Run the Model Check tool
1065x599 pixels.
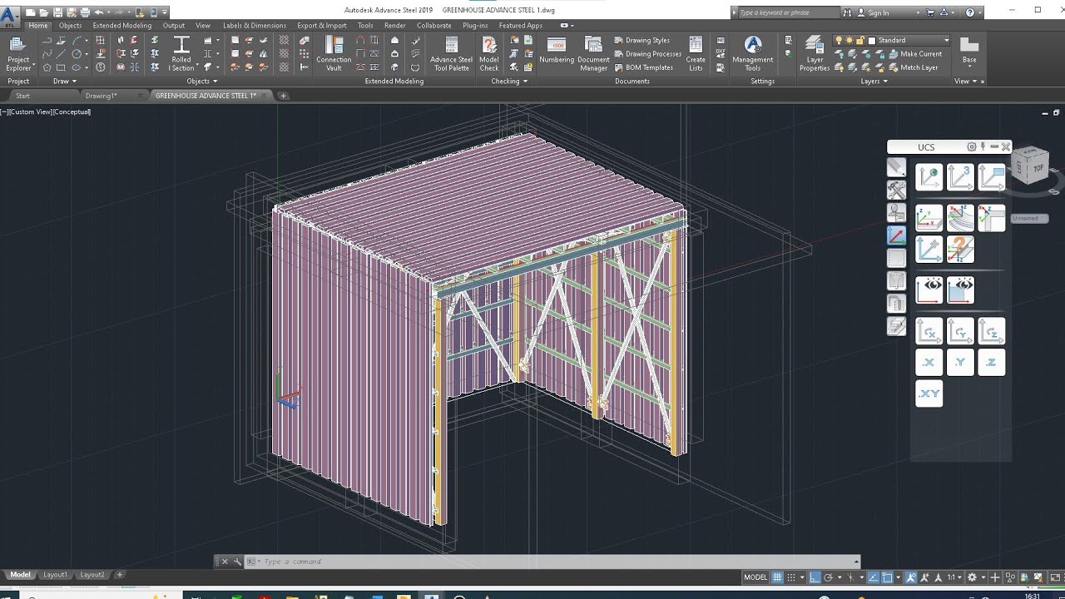pyautogui.click(x=489, y=53)
